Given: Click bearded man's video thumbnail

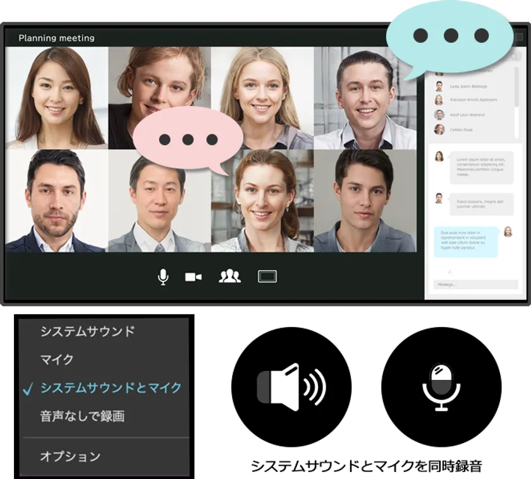Looking at the screenshot, I should pyautogui.click(x=57, y=201).
